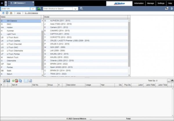
Task: Click the Model column header
Action: [x=86, y=17]
